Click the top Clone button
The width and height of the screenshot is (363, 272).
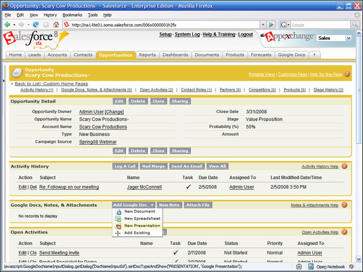click(x=158, y=101)
